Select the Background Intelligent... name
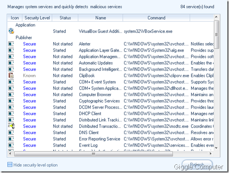This screenshot has width=229, height=173. [x=100, y=69]
